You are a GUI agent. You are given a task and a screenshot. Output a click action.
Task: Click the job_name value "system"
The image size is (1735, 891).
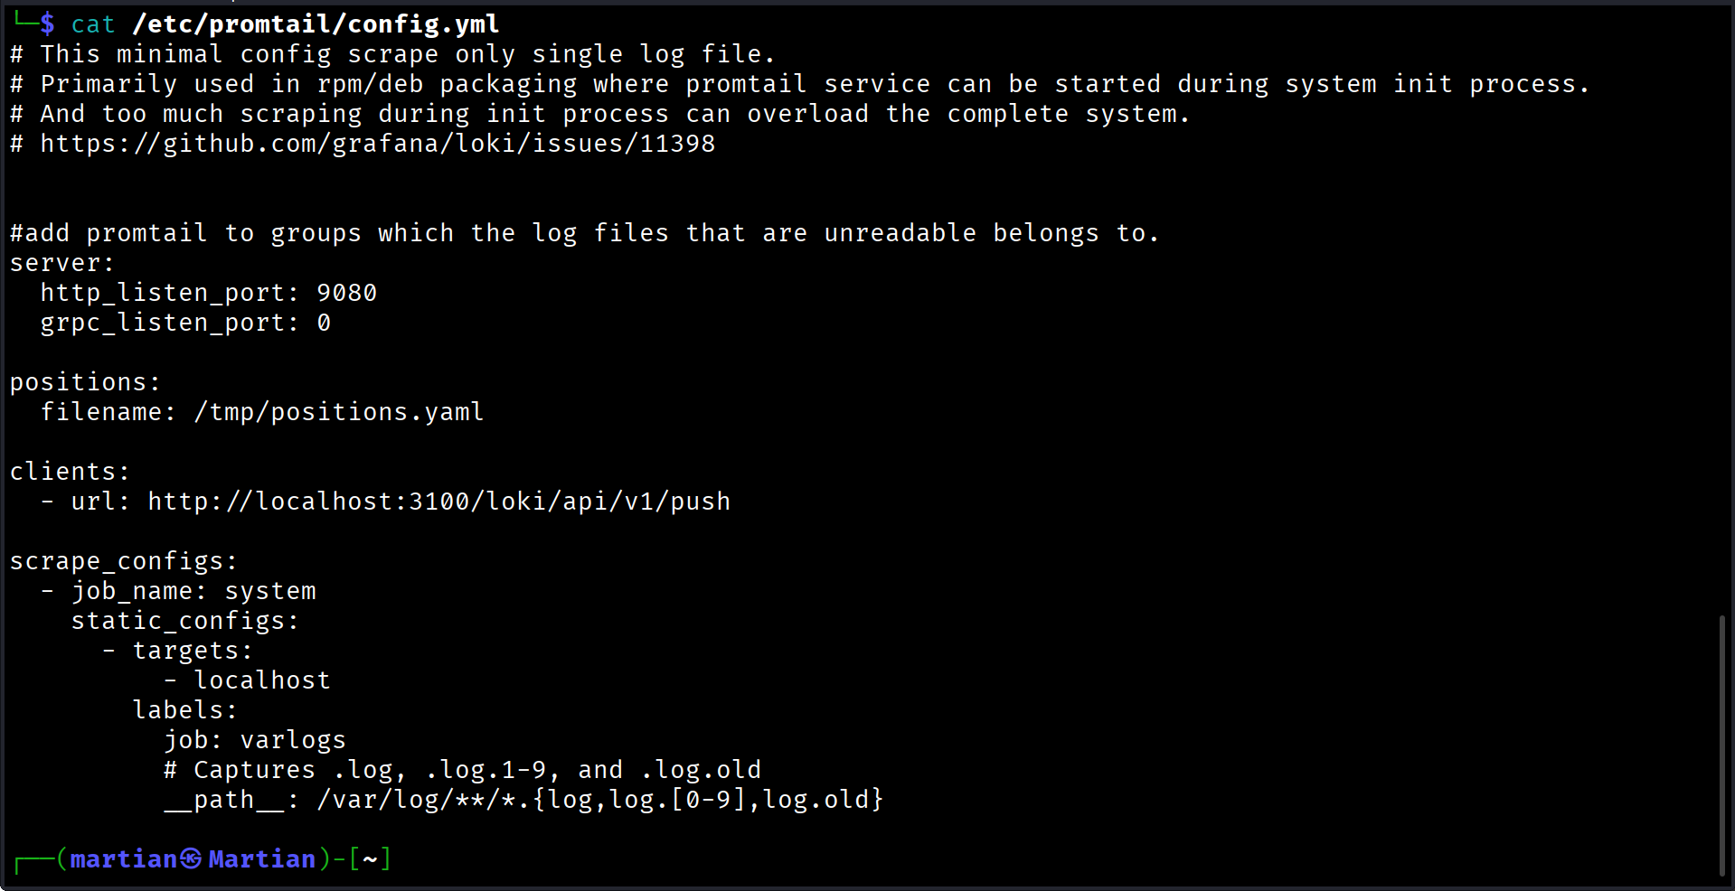(x=270, y=591)
